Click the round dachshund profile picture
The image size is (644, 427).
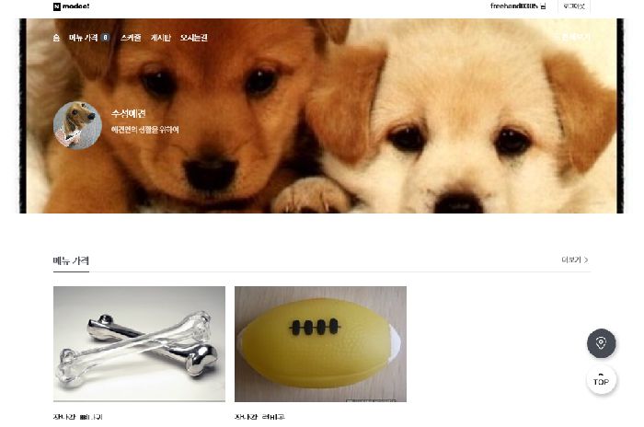pyautogui.click(x=77, y=125)
